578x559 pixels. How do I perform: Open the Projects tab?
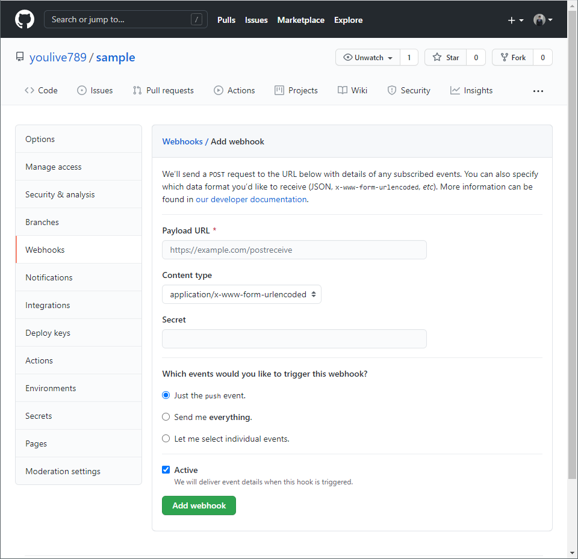296,90
